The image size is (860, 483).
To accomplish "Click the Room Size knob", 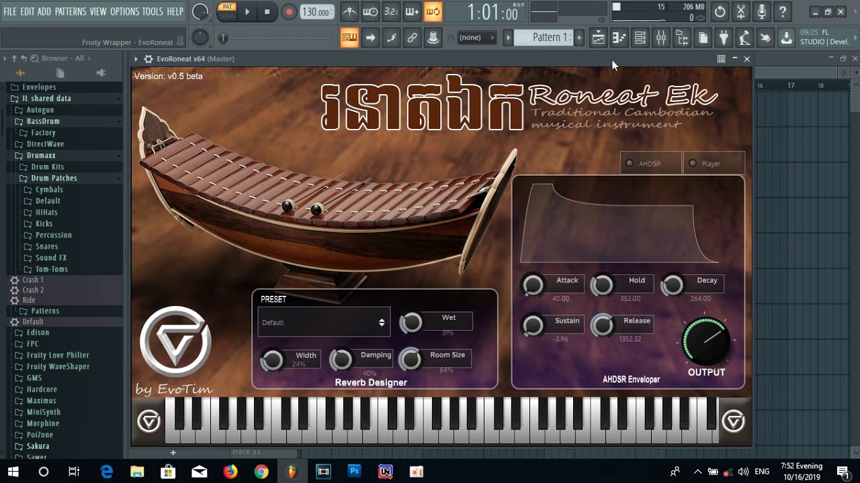I will pyautogui.click(x=411, y=360).
